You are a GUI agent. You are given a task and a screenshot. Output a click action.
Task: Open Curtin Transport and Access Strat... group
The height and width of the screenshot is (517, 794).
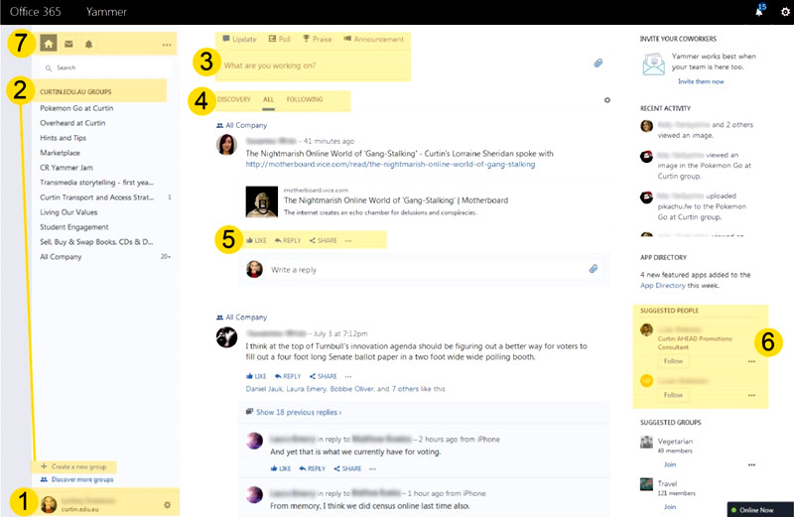96,197
